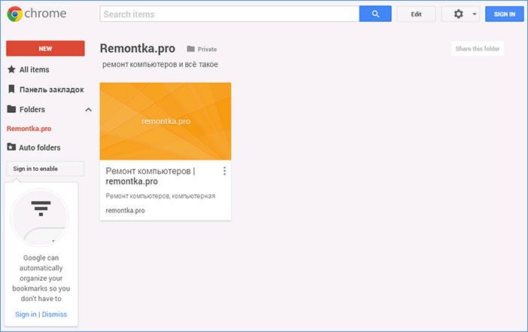528x332 pixels.
Task: Open Панель закладок in the sidebar
Action: click(x=51, y=89)
